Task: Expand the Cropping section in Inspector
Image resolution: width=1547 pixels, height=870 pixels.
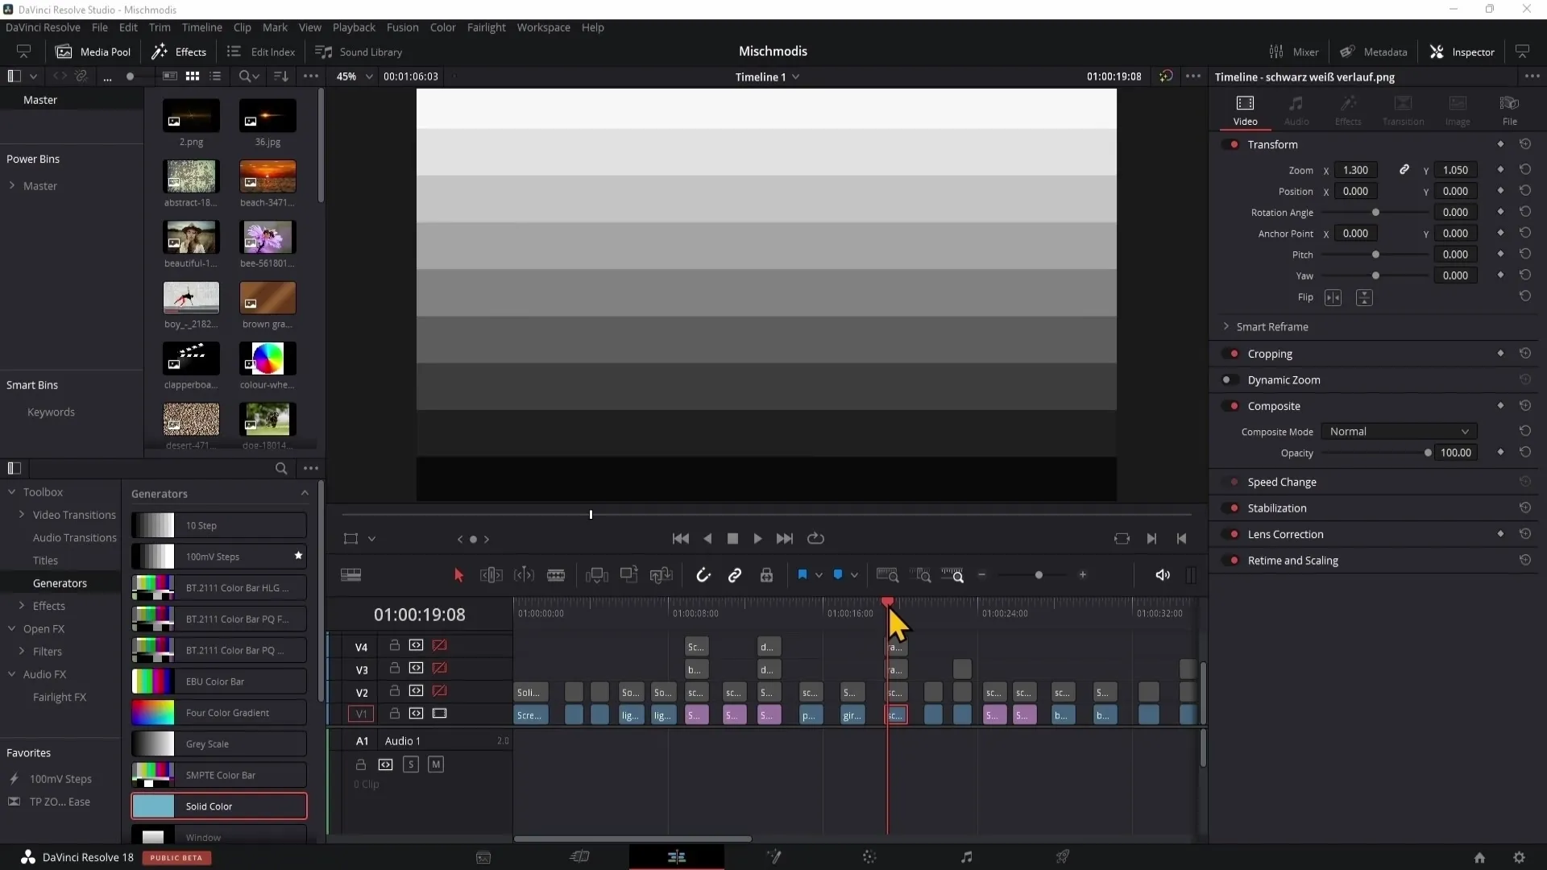Action: coord(1271,353)
